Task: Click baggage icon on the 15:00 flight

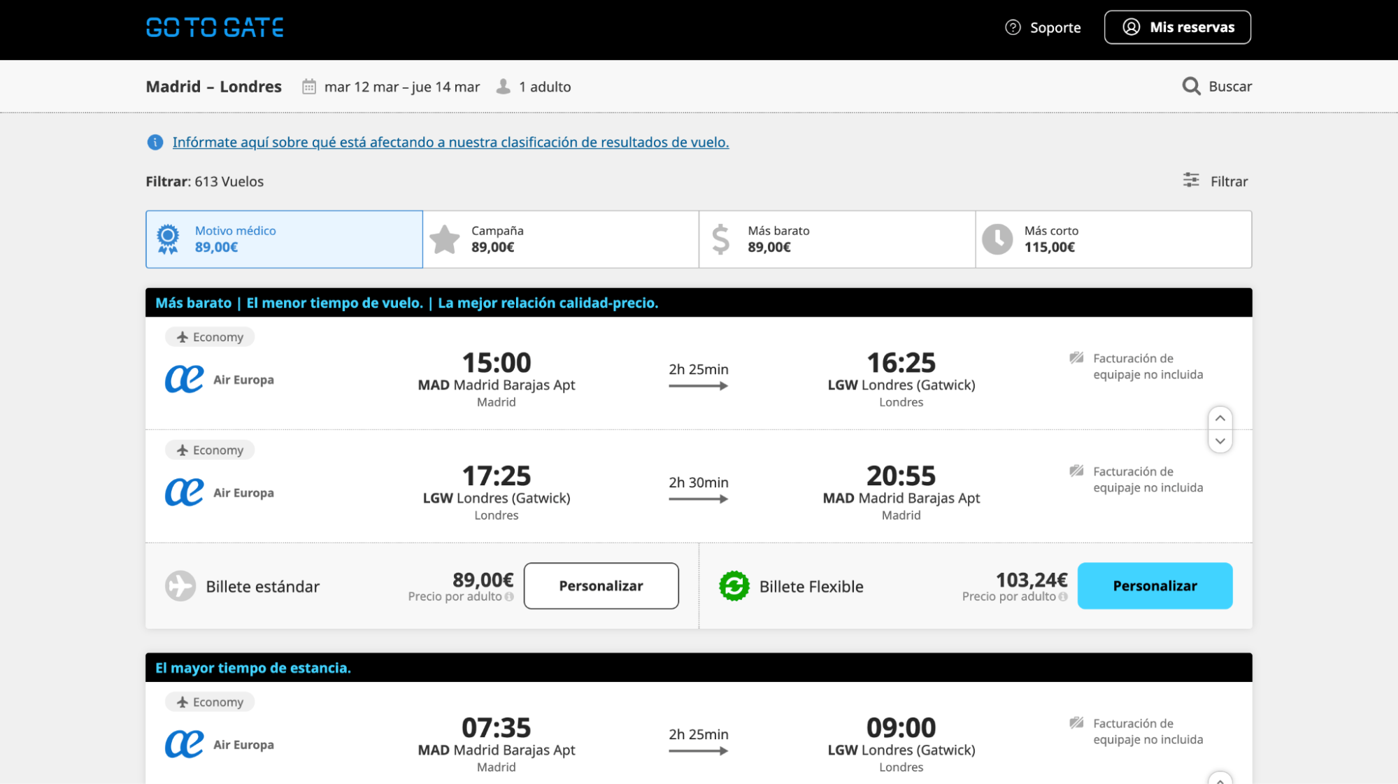Action: 1076,358
